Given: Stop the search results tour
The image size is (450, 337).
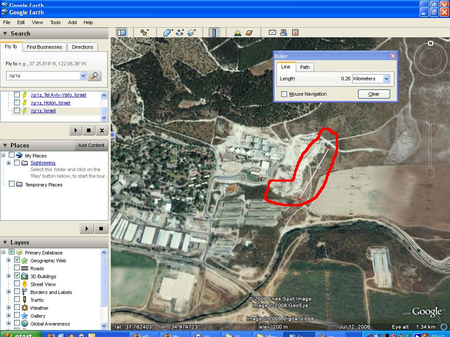Looking at the screenshot, I should [89, 130].
